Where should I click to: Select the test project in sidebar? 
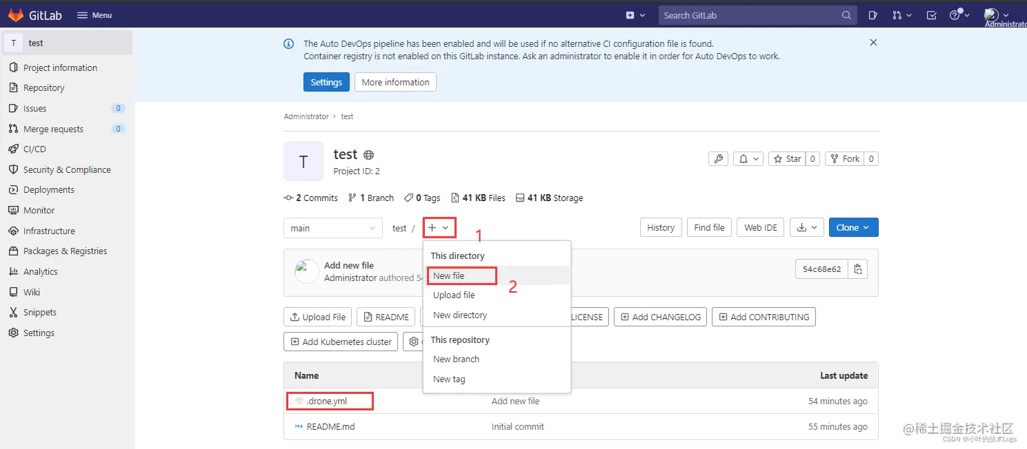(67, 43)
